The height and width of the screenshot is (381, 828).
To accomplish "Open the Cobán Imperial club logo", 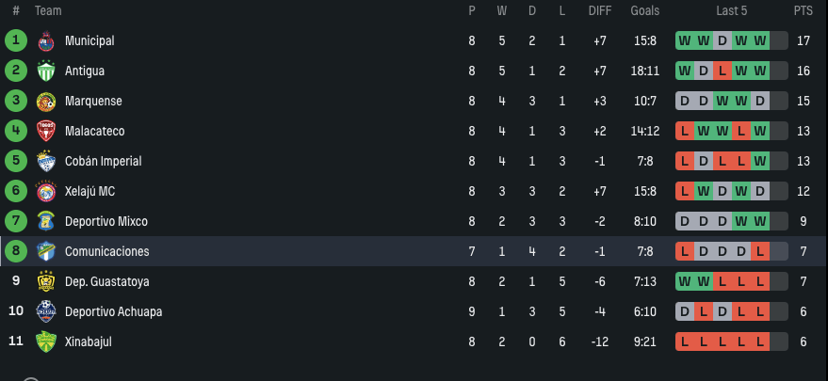I will (x=46, y=162).
